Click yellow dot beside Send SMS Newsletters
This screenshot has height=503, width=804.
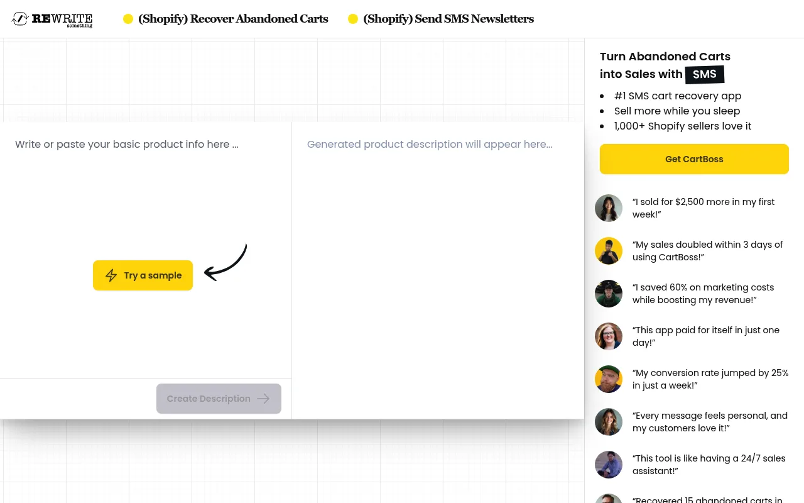(353, 19)
